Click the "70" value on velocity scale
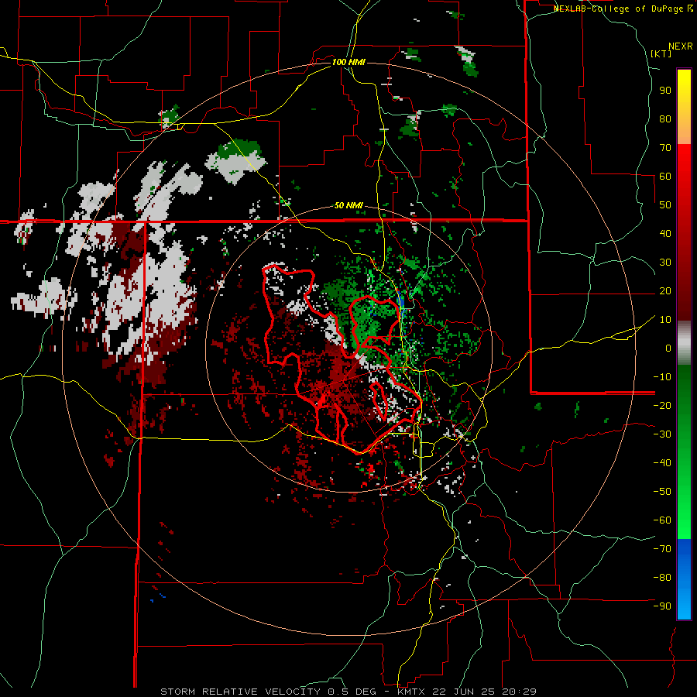Screen dimensions: 697x697 pos(665,148)
